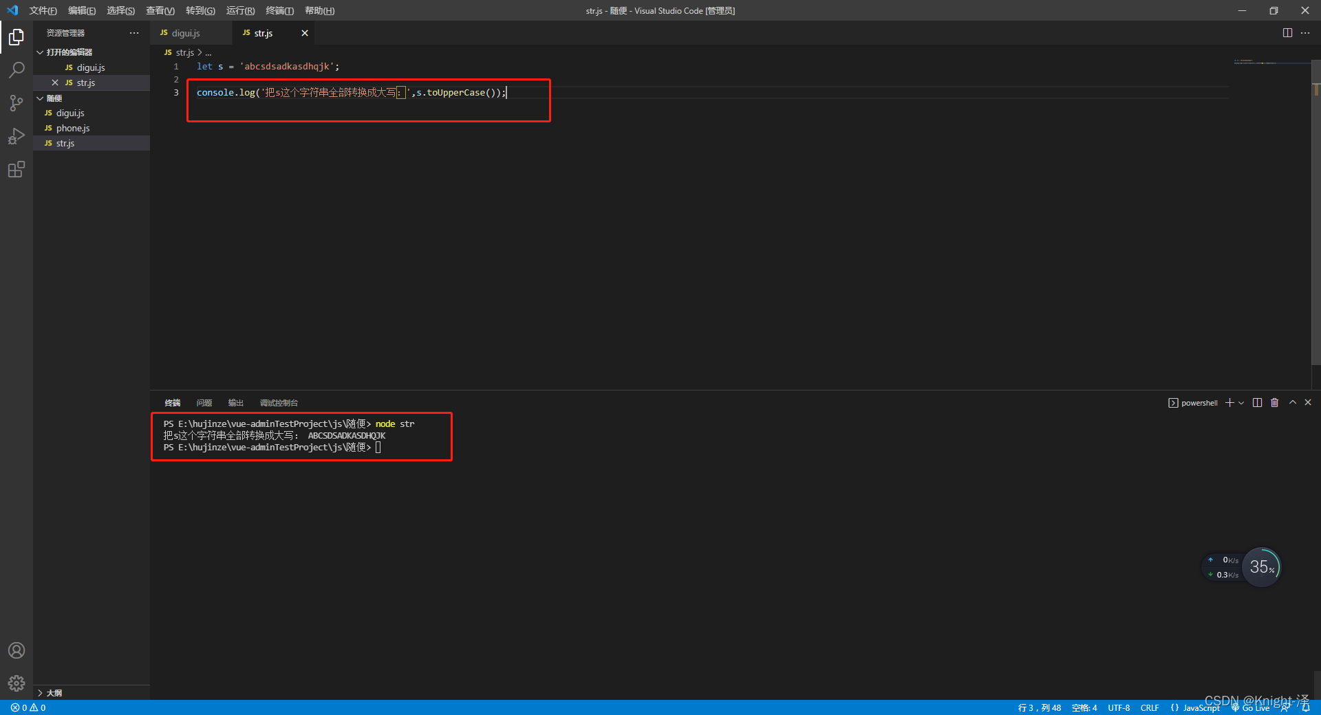Click line number 3 in gutter
The image size is (1321, 715).
(x=176, y=92)
